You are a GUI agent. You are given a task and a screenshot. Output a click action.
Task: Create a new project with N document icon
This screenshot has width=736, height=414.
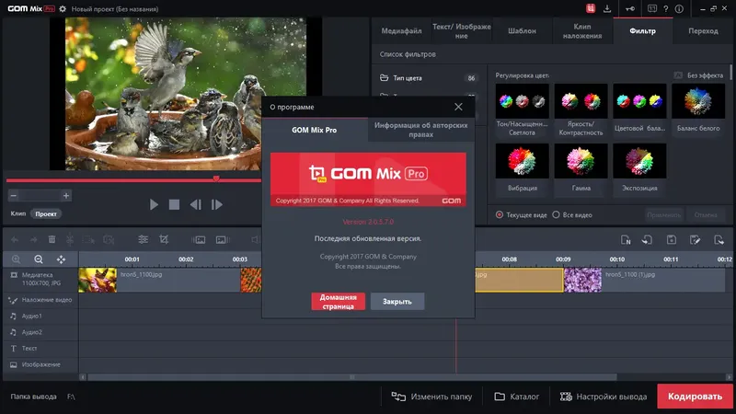(x=626, y=240)
